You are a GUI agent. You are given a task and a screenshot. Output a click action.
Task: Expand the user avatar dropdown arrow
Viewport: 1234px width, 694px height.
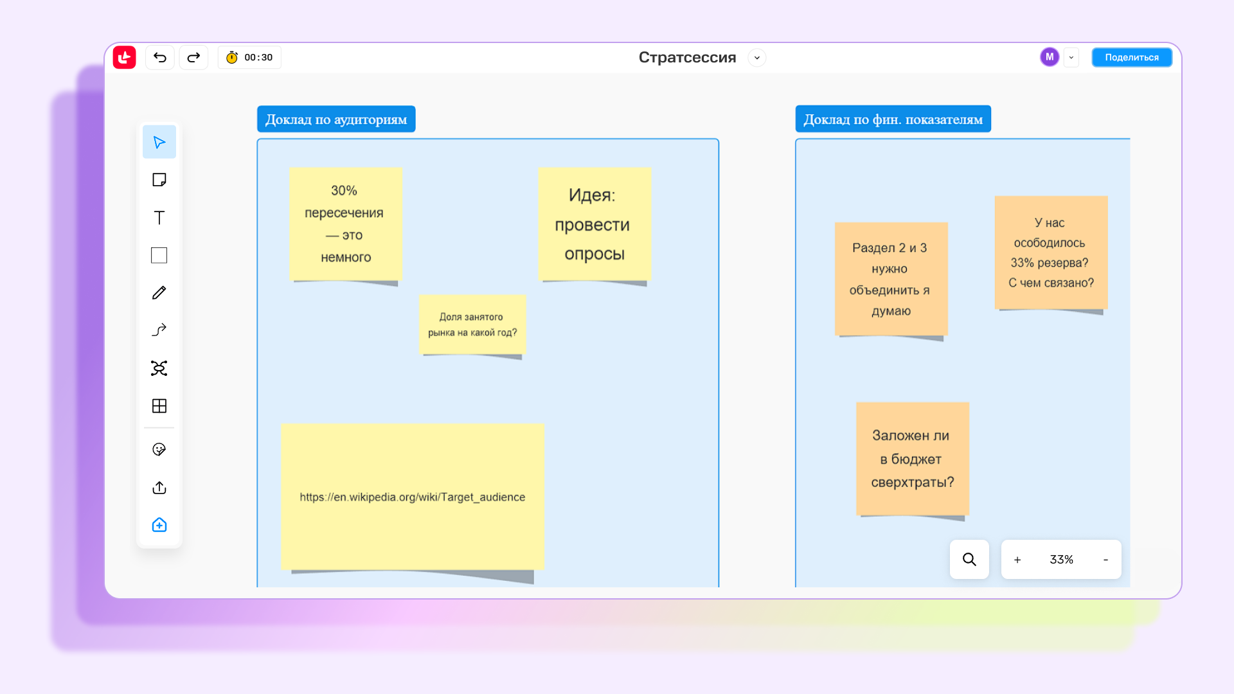(1071, 58)
